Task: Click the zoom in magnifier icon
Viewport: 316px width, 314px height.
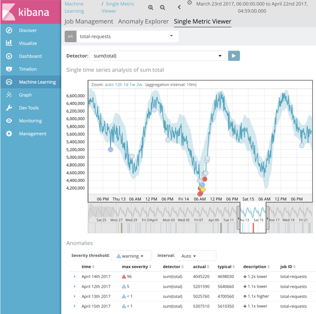Action: (151, 7)
